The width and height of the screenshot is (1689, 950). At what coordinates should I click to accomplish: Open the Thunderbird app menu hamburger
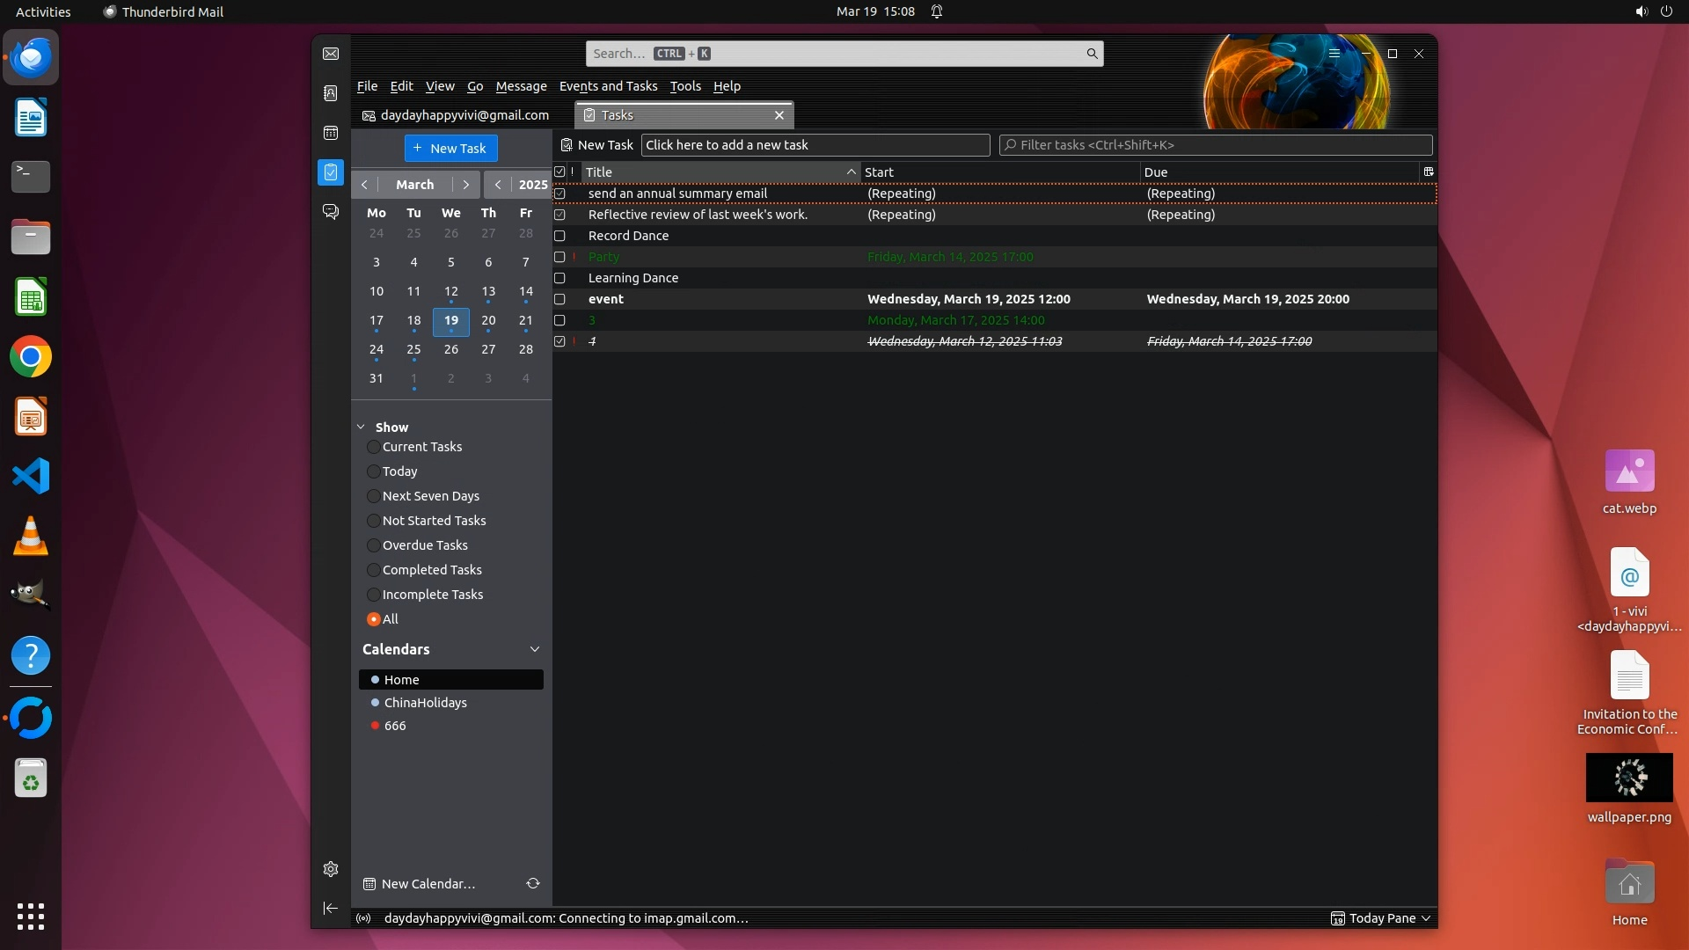point(1334,54)
